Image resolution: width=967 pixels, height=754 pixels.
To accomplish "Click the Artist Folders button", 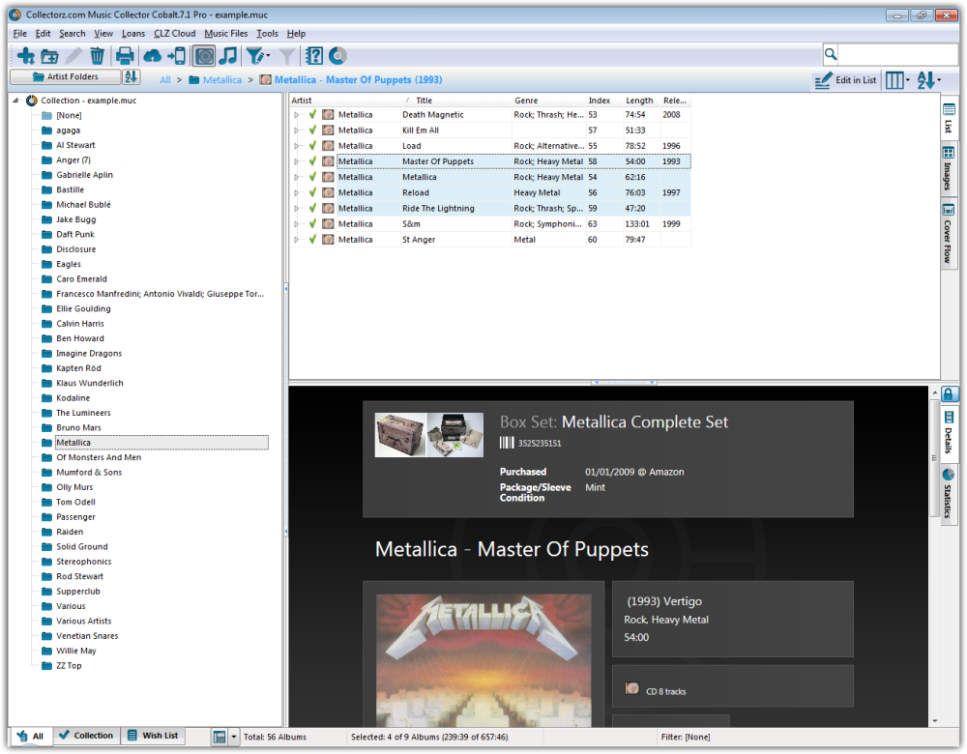I will [66, 77].
